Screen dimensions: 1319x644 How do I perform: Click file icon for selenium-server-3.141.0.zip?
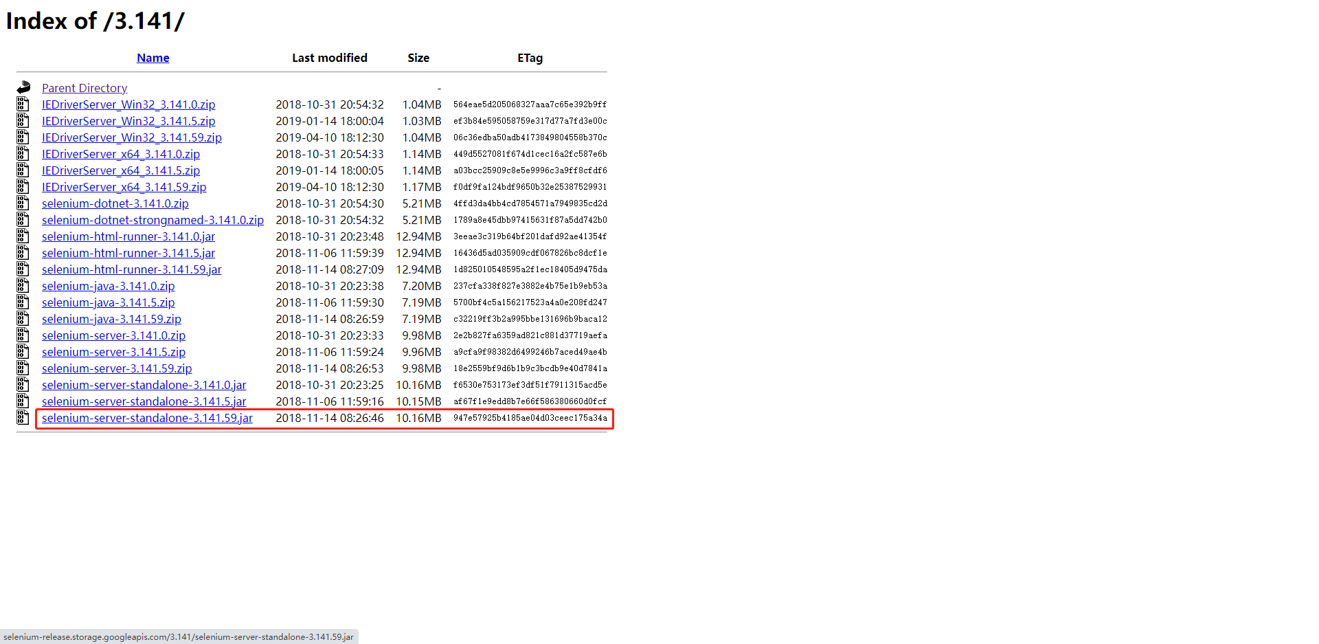pos(23,335)
